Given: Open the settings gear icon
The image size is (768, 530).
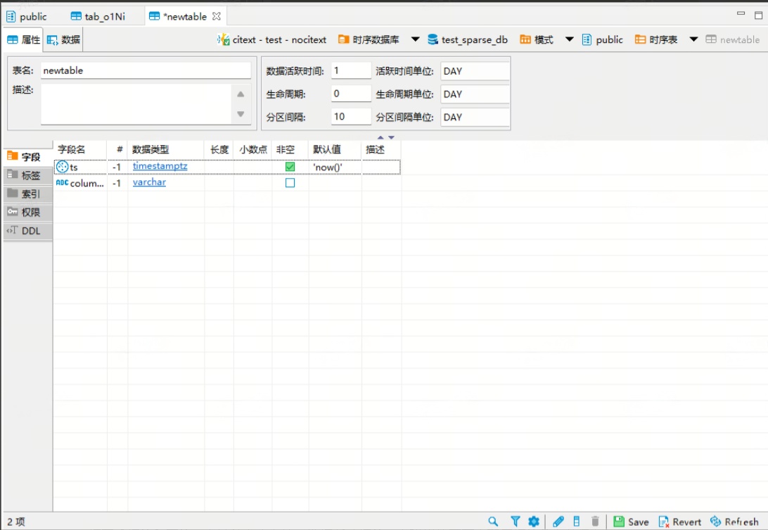Looking at the screenshot, I should (534, 522).
